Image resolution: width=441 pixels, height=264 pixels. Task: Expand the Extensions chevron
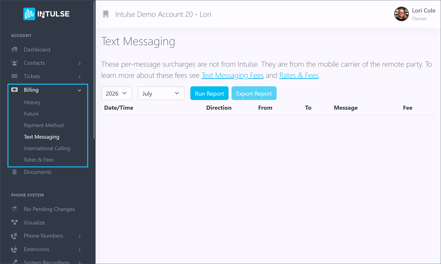79,250
